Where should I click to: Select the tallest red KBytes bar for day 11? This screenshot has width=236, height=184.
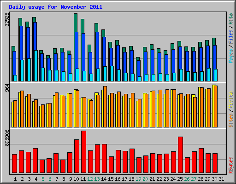[84, 152]
